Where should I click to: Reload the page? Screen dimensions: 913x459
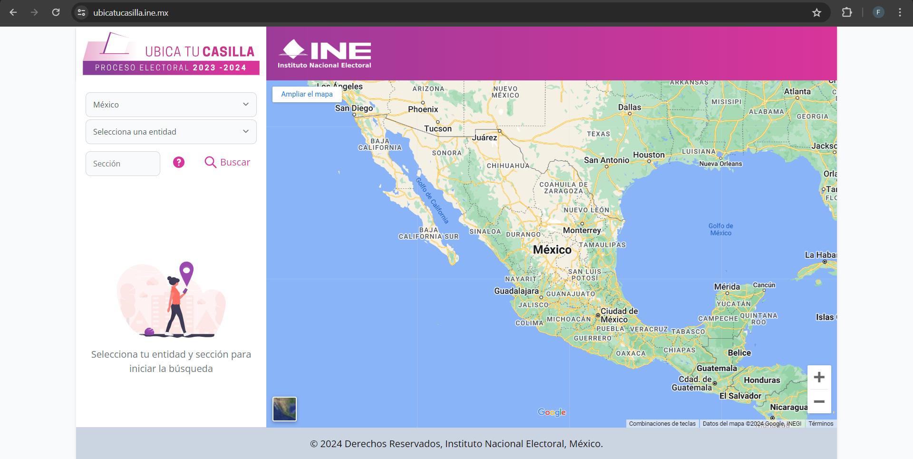click(56, 13)
